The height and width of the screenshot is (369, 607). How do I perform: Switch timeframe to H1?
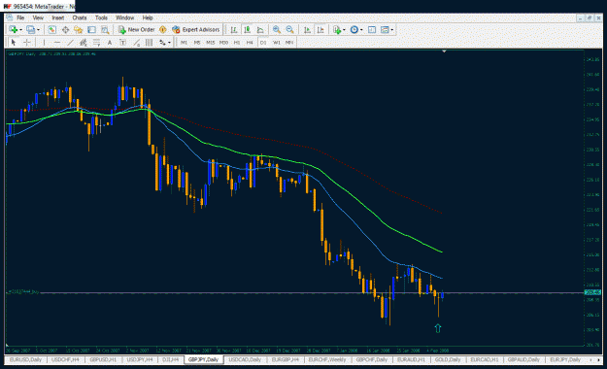(x=237, y=42)
